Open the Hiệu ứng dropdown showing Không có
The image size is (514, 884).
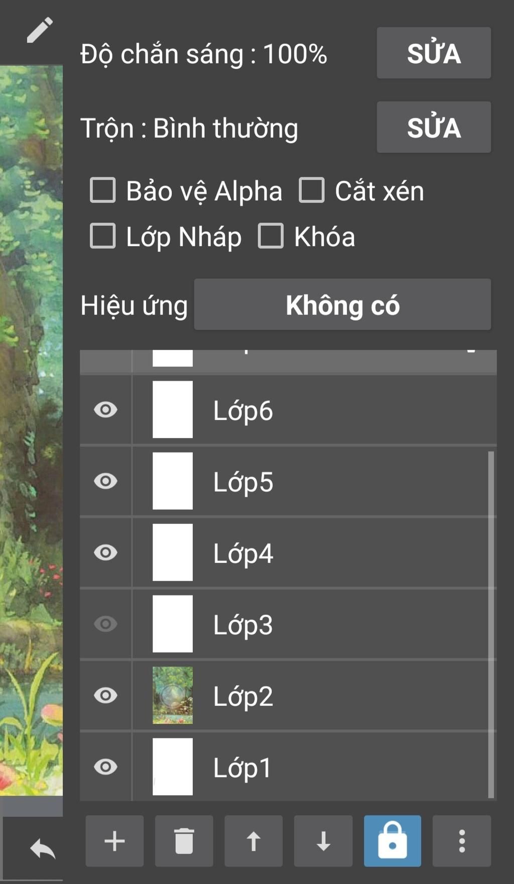click(342, 305)
